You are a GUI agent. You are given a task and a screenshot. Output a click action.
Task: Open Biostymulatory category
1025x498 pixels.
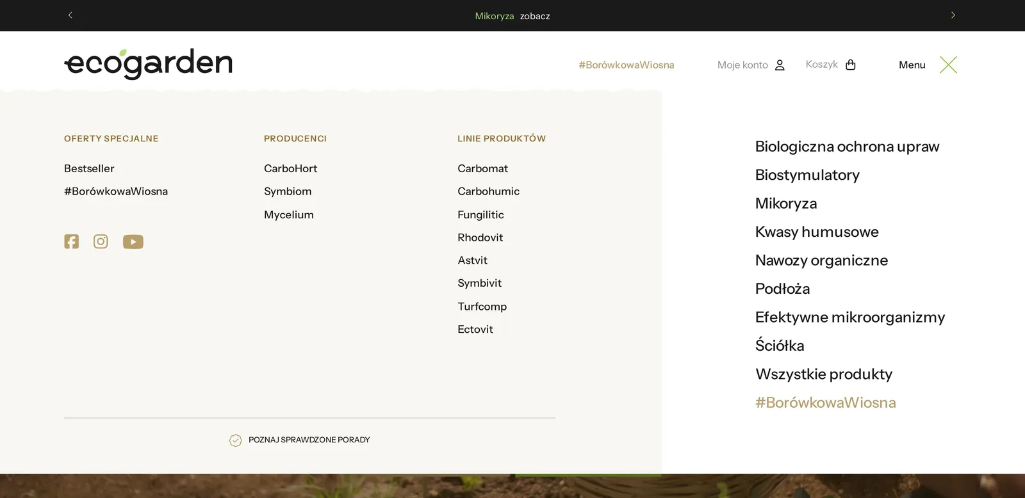click(807, 175)
